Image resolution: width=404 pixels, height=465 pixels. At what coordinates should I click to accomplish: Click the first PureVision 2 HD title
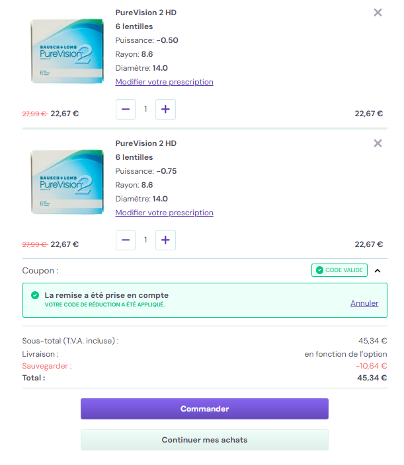click(x=145, y=13)
